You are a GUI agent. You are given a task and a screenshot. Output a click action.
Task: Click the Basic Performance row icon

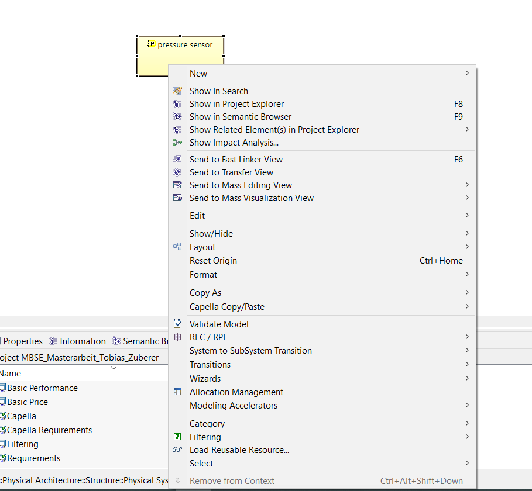3,388
